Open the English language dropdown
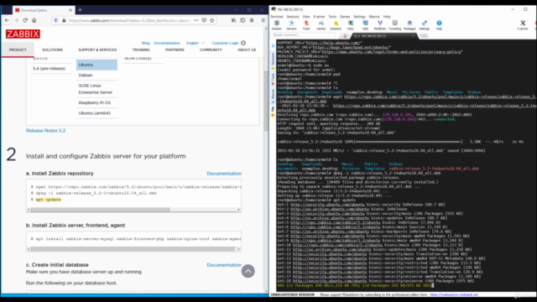This screenshot has width=537, height=302. (x=196, y=43)
